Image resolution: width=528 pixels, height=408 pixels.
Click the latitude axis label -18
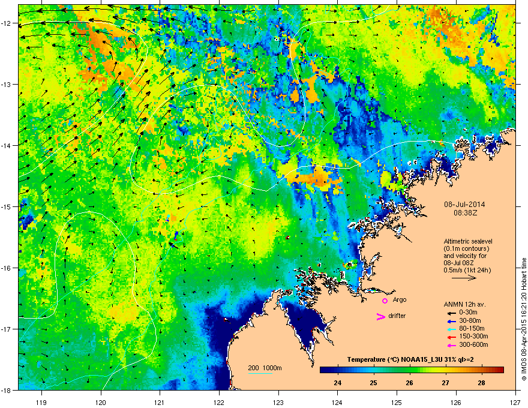click(7, 390)
